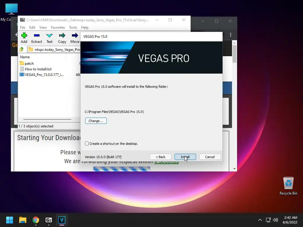Image resolution: width=303 pixels, height=227 pixels.
Task: Click the Copy icon in 7-Zip toolbar
Action: coord(62,38)
